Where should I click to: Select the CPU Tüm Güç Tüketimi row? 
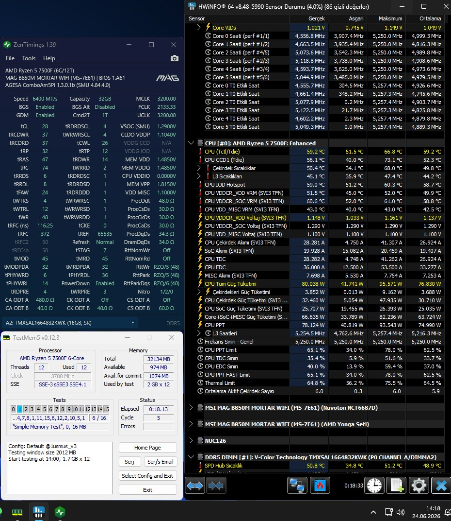[315, 284]
